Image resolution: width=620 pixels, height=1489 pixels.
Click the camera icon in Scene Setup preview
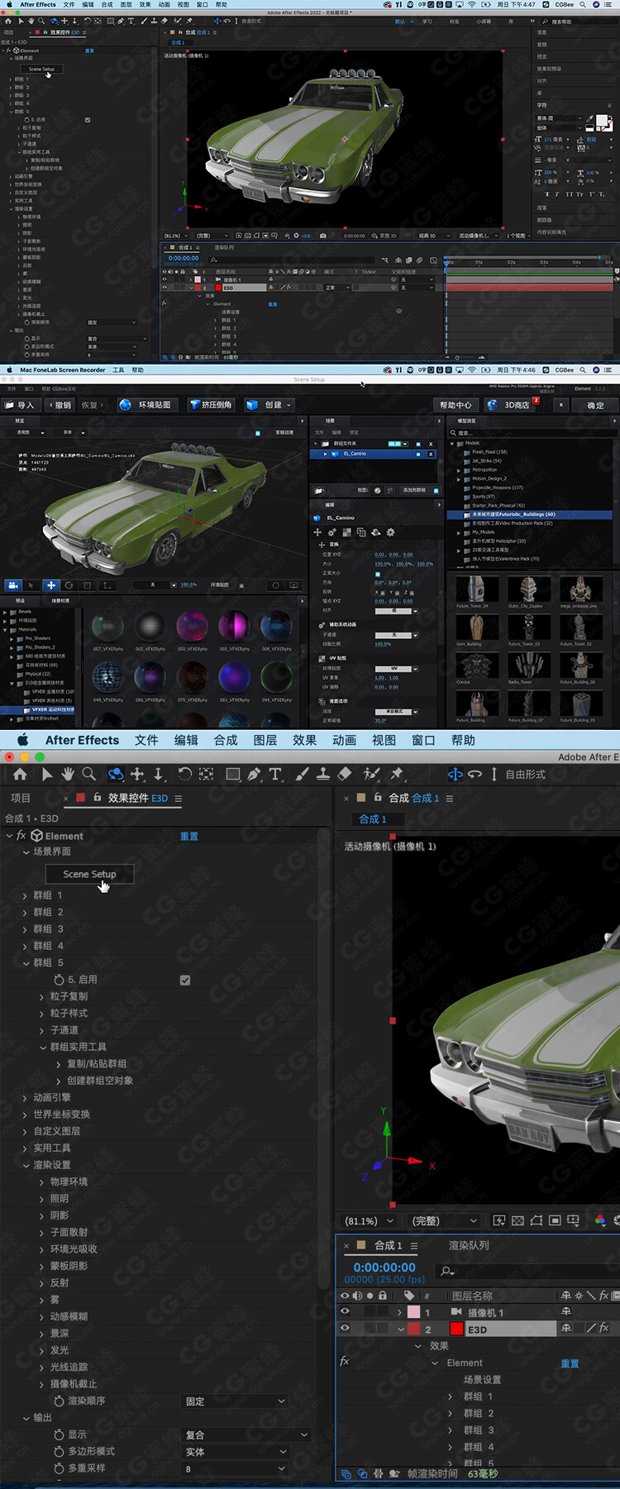click(12, 585)
